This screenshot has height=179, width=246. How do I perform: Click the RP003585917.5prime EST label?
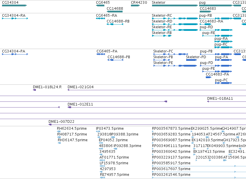171,163
